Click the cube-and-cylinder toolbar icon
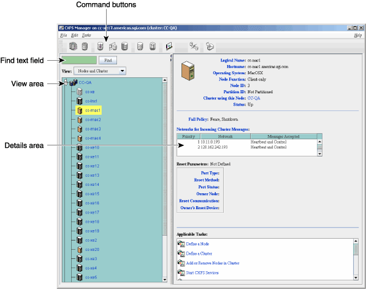 click(x=113, y=46)
